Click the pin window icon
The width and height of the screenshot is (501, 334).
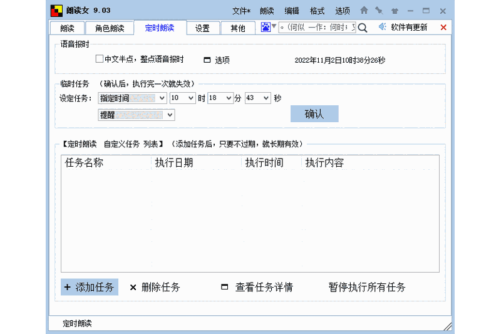pos(379,11)
